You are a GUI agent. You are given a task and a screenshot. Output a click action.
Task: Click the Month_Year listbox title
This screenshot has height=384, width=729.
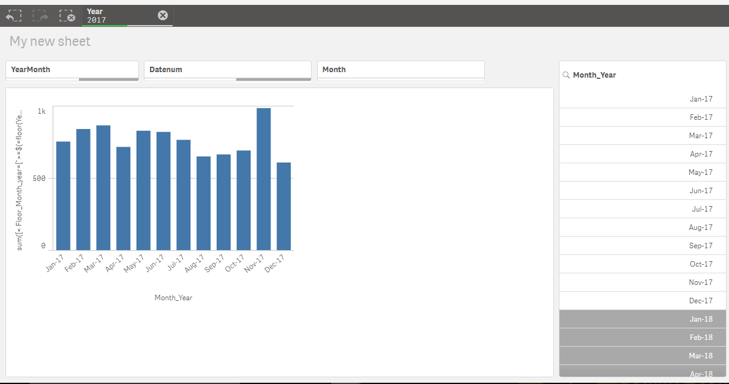point(594,75)
